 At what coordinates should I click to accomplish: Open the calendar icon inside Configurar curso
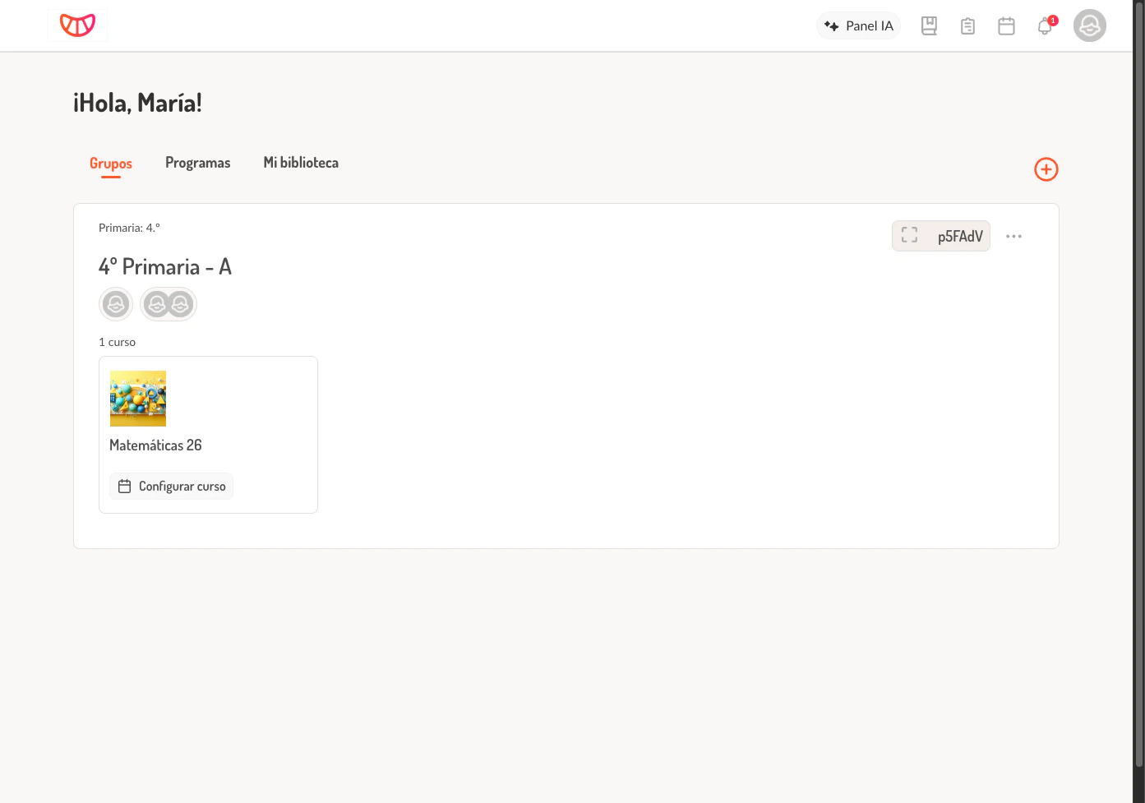tap(124, 486)
